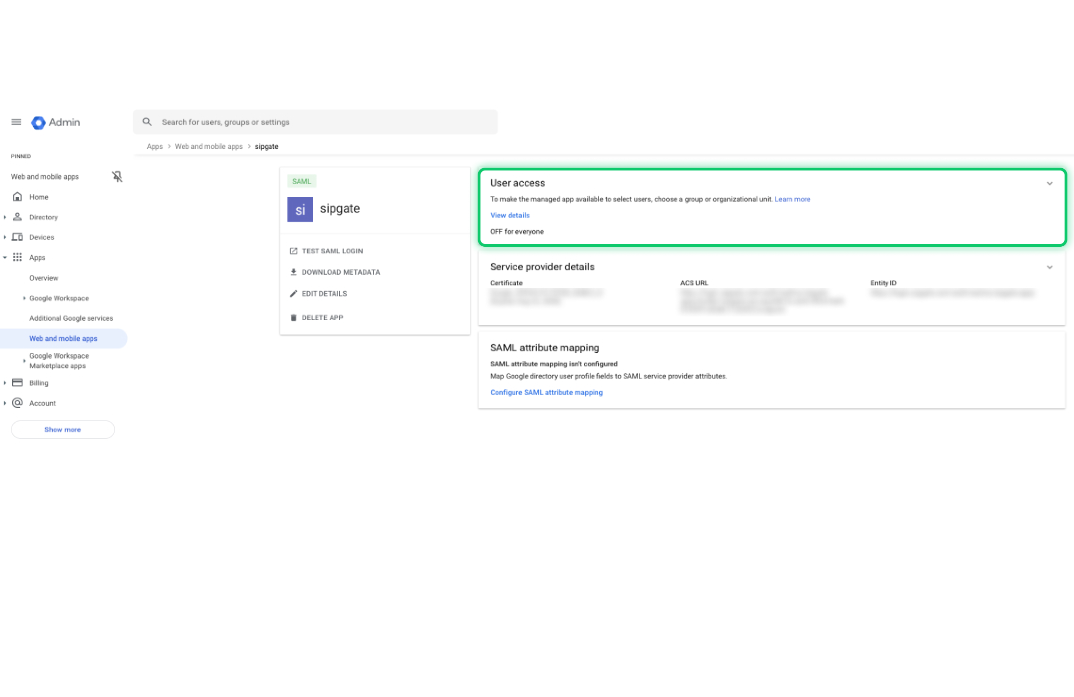This screenshot has width=1074, height=697.
Task: Click the edit details pencil icon
Action: (x=293, y=293)
